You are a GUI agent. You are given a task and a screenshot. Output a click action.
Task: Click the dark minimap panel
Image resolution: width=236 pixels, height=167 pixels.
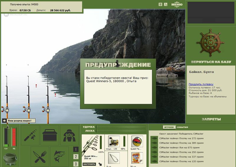(x=211, y=13)
